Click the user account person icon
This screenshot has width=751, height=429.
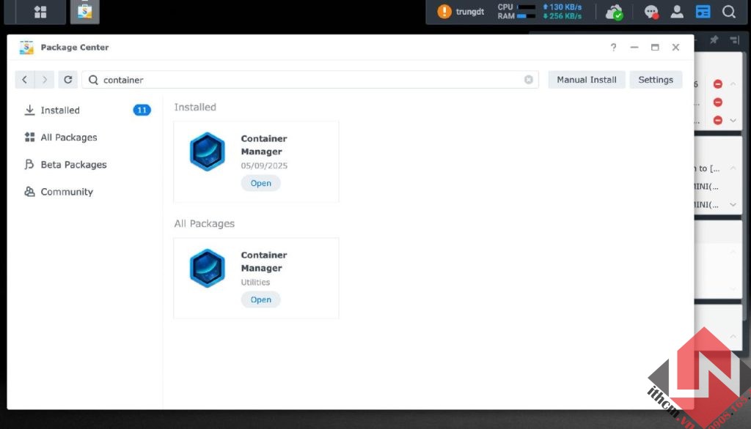[x=677, y=12]
